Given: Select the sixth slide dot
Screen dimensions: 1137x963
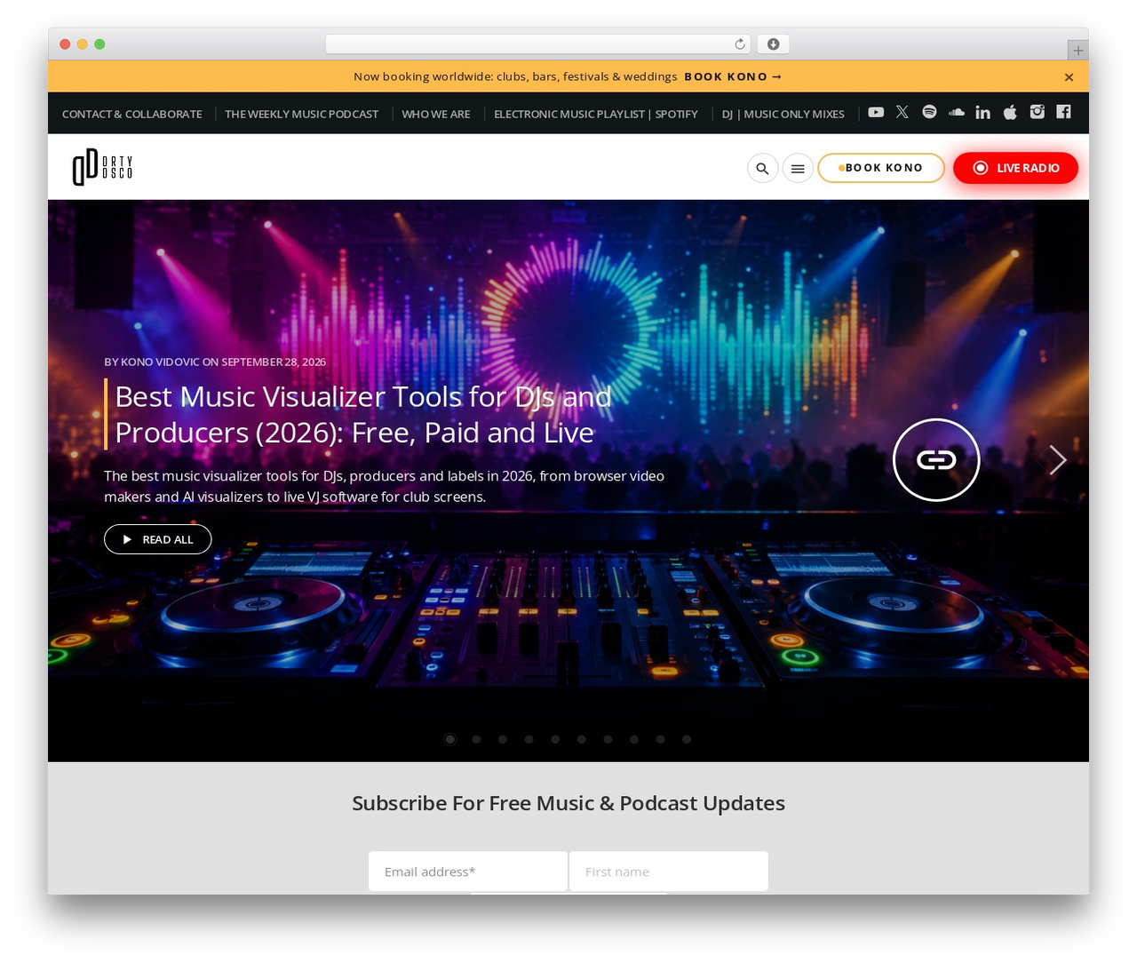Looking at the screenshot, I should [x=582, y=739].
